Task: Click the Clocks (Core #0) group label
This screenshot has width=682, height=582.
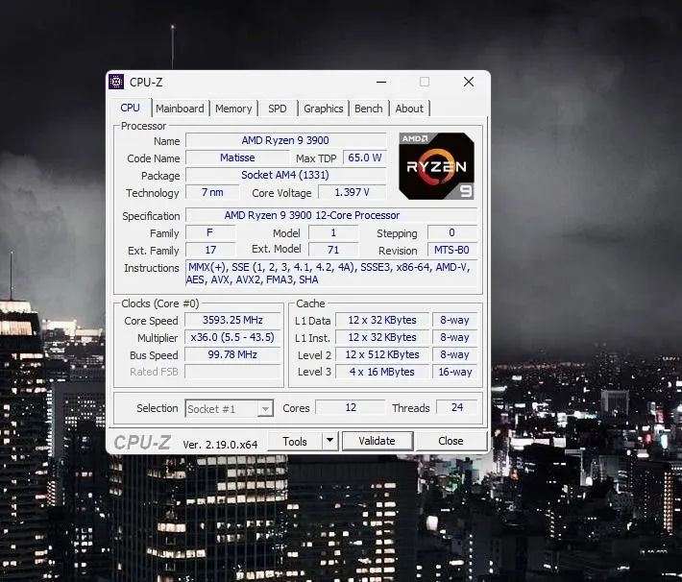Action: coord(160,303)
